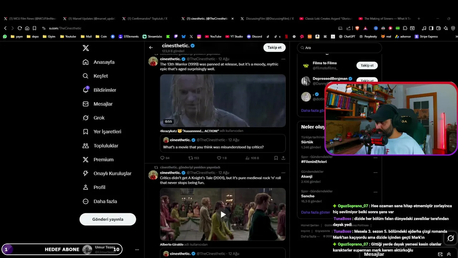This screenshot has width=458, height=258.
Task: Open Brave Shields lion icon
Action: point(357,28)
